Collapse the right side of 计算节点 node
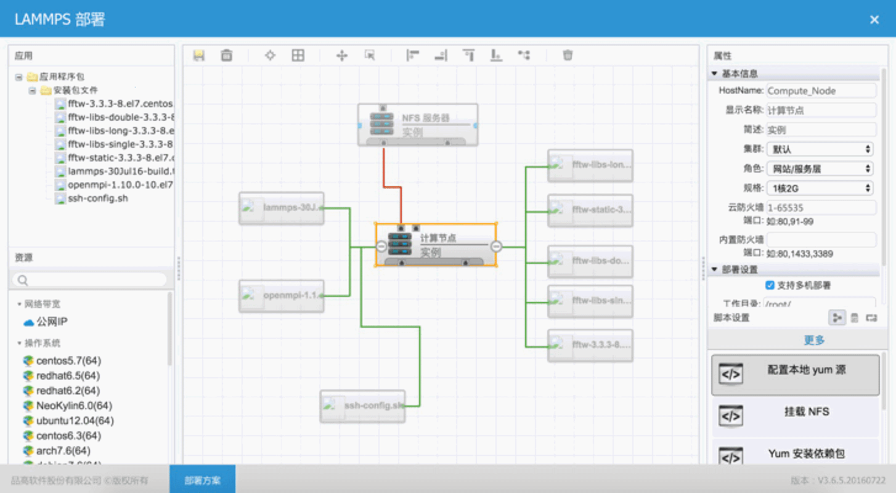The height and width of the screenshot is (493, 896). 496,246
